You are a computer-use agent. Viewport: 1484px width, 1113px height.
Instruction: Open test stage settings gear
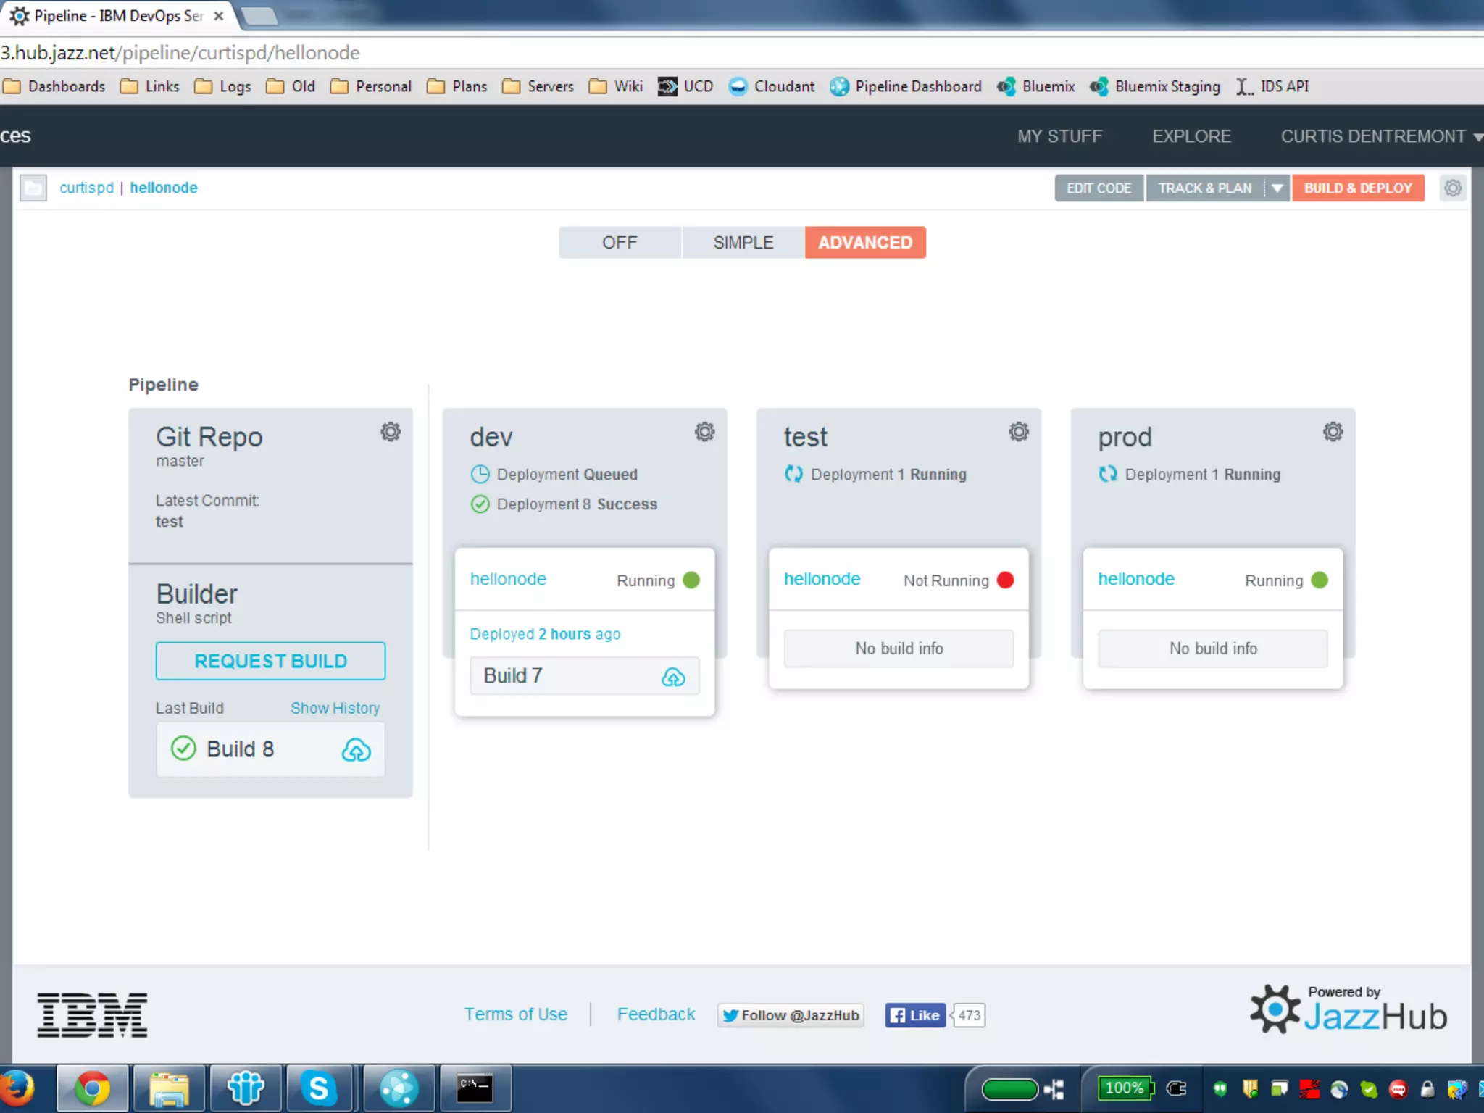[1019, 432]
